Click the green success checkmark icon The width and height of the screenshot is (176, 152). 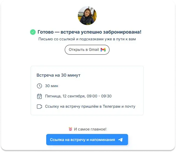(x=33, y=32)
